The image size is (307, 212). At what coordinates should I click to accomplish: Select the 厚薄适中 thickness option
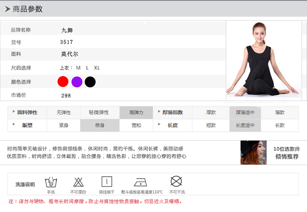[245, 113]
